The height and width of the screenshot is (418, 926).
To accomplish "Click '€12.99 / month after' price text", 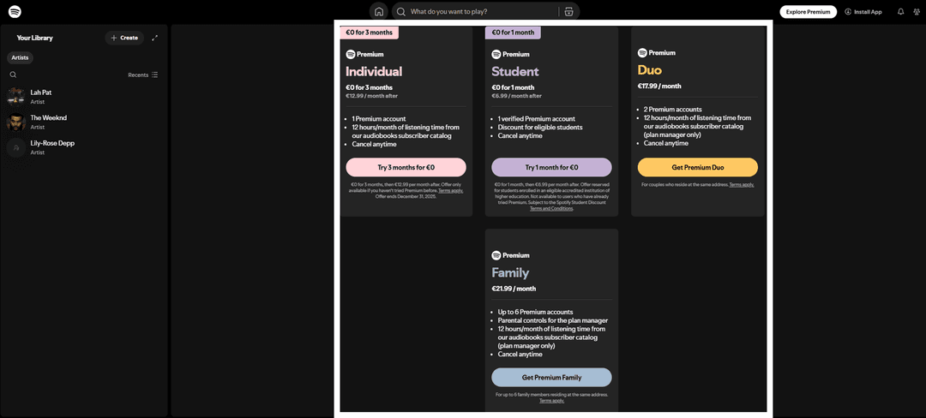I will coord(371,96).
